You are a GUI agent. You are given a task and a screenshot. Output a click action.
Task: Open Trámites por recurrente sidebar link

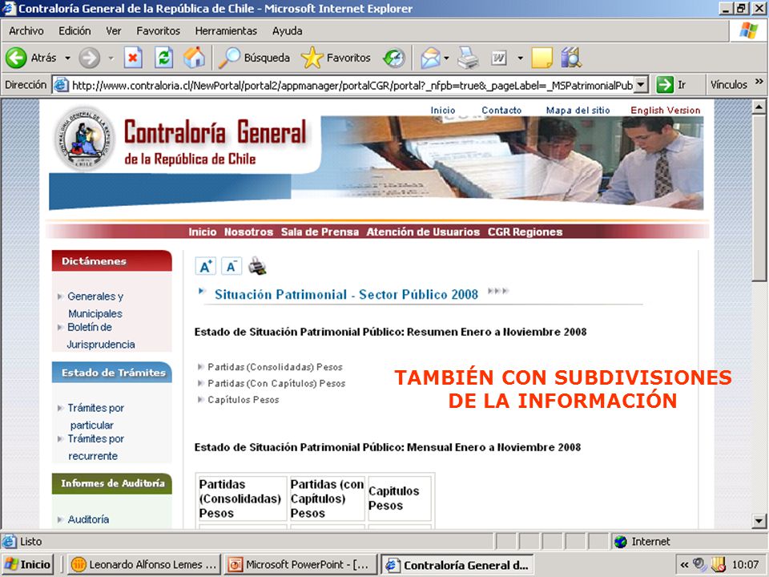pyautogui.click(x=95, y=447)
